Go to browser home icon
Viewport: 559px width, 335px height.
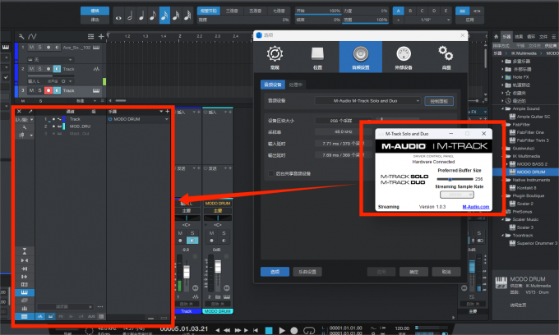click(x=496, y=37)
